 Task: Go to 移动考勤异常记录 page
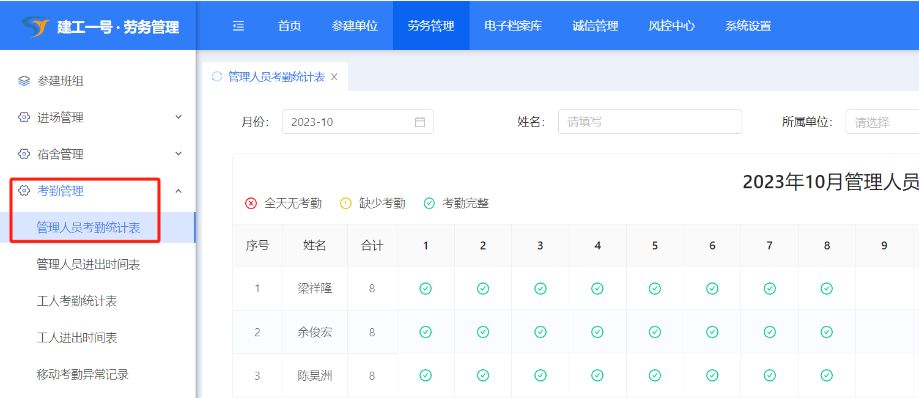pyautogui.click(x=83, y=374)
